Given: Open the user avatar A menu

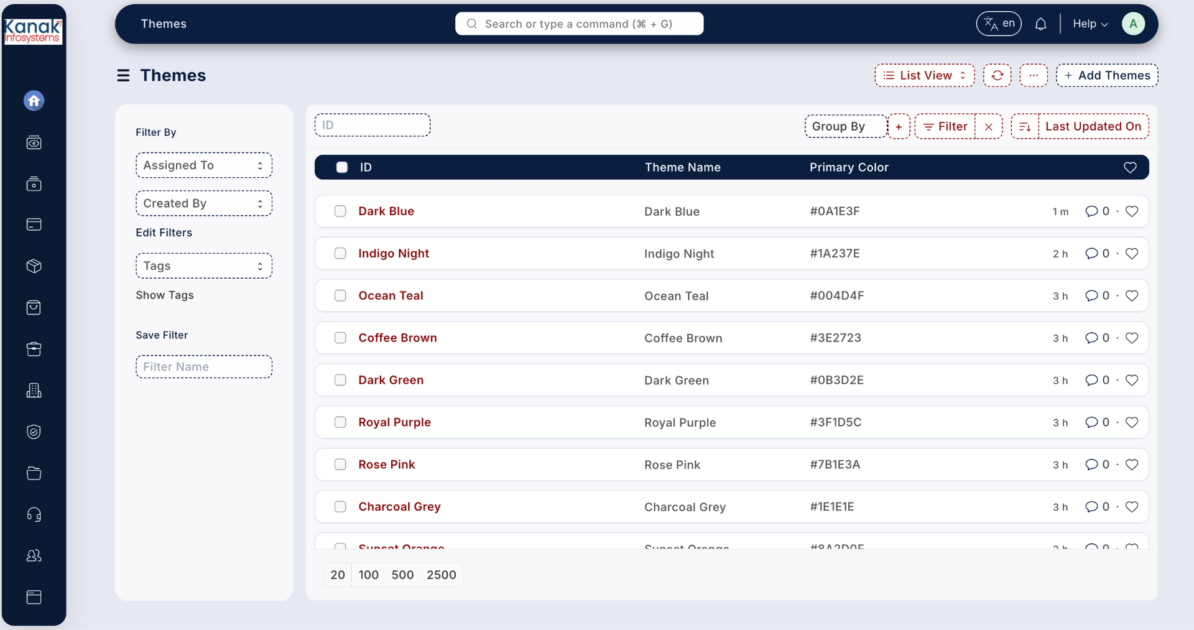Looking at the screenshot, I should point(1133,24).
